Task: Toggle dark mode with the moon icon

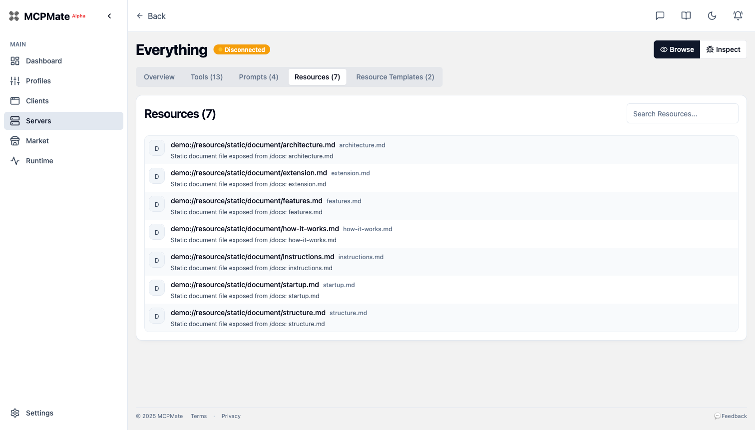Action: click(x=712, y=16)
